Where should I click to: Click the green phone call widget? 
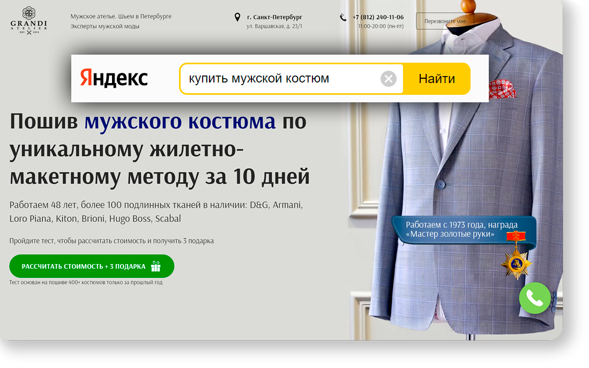coord(534,298)
